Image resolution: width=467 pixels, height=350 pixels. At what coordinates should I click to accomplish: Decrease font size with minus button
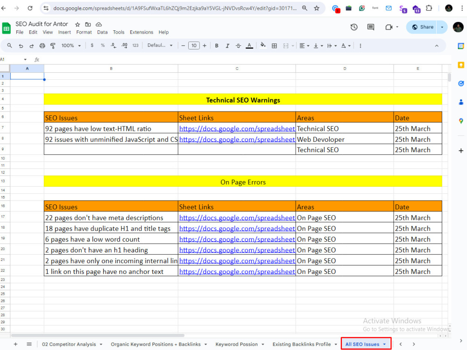(x=183, y=46)
